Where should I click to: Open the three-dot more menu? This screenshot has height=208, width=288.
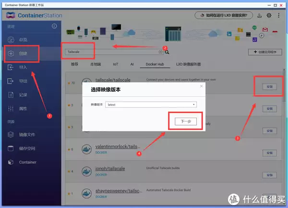tap(278, 15)
